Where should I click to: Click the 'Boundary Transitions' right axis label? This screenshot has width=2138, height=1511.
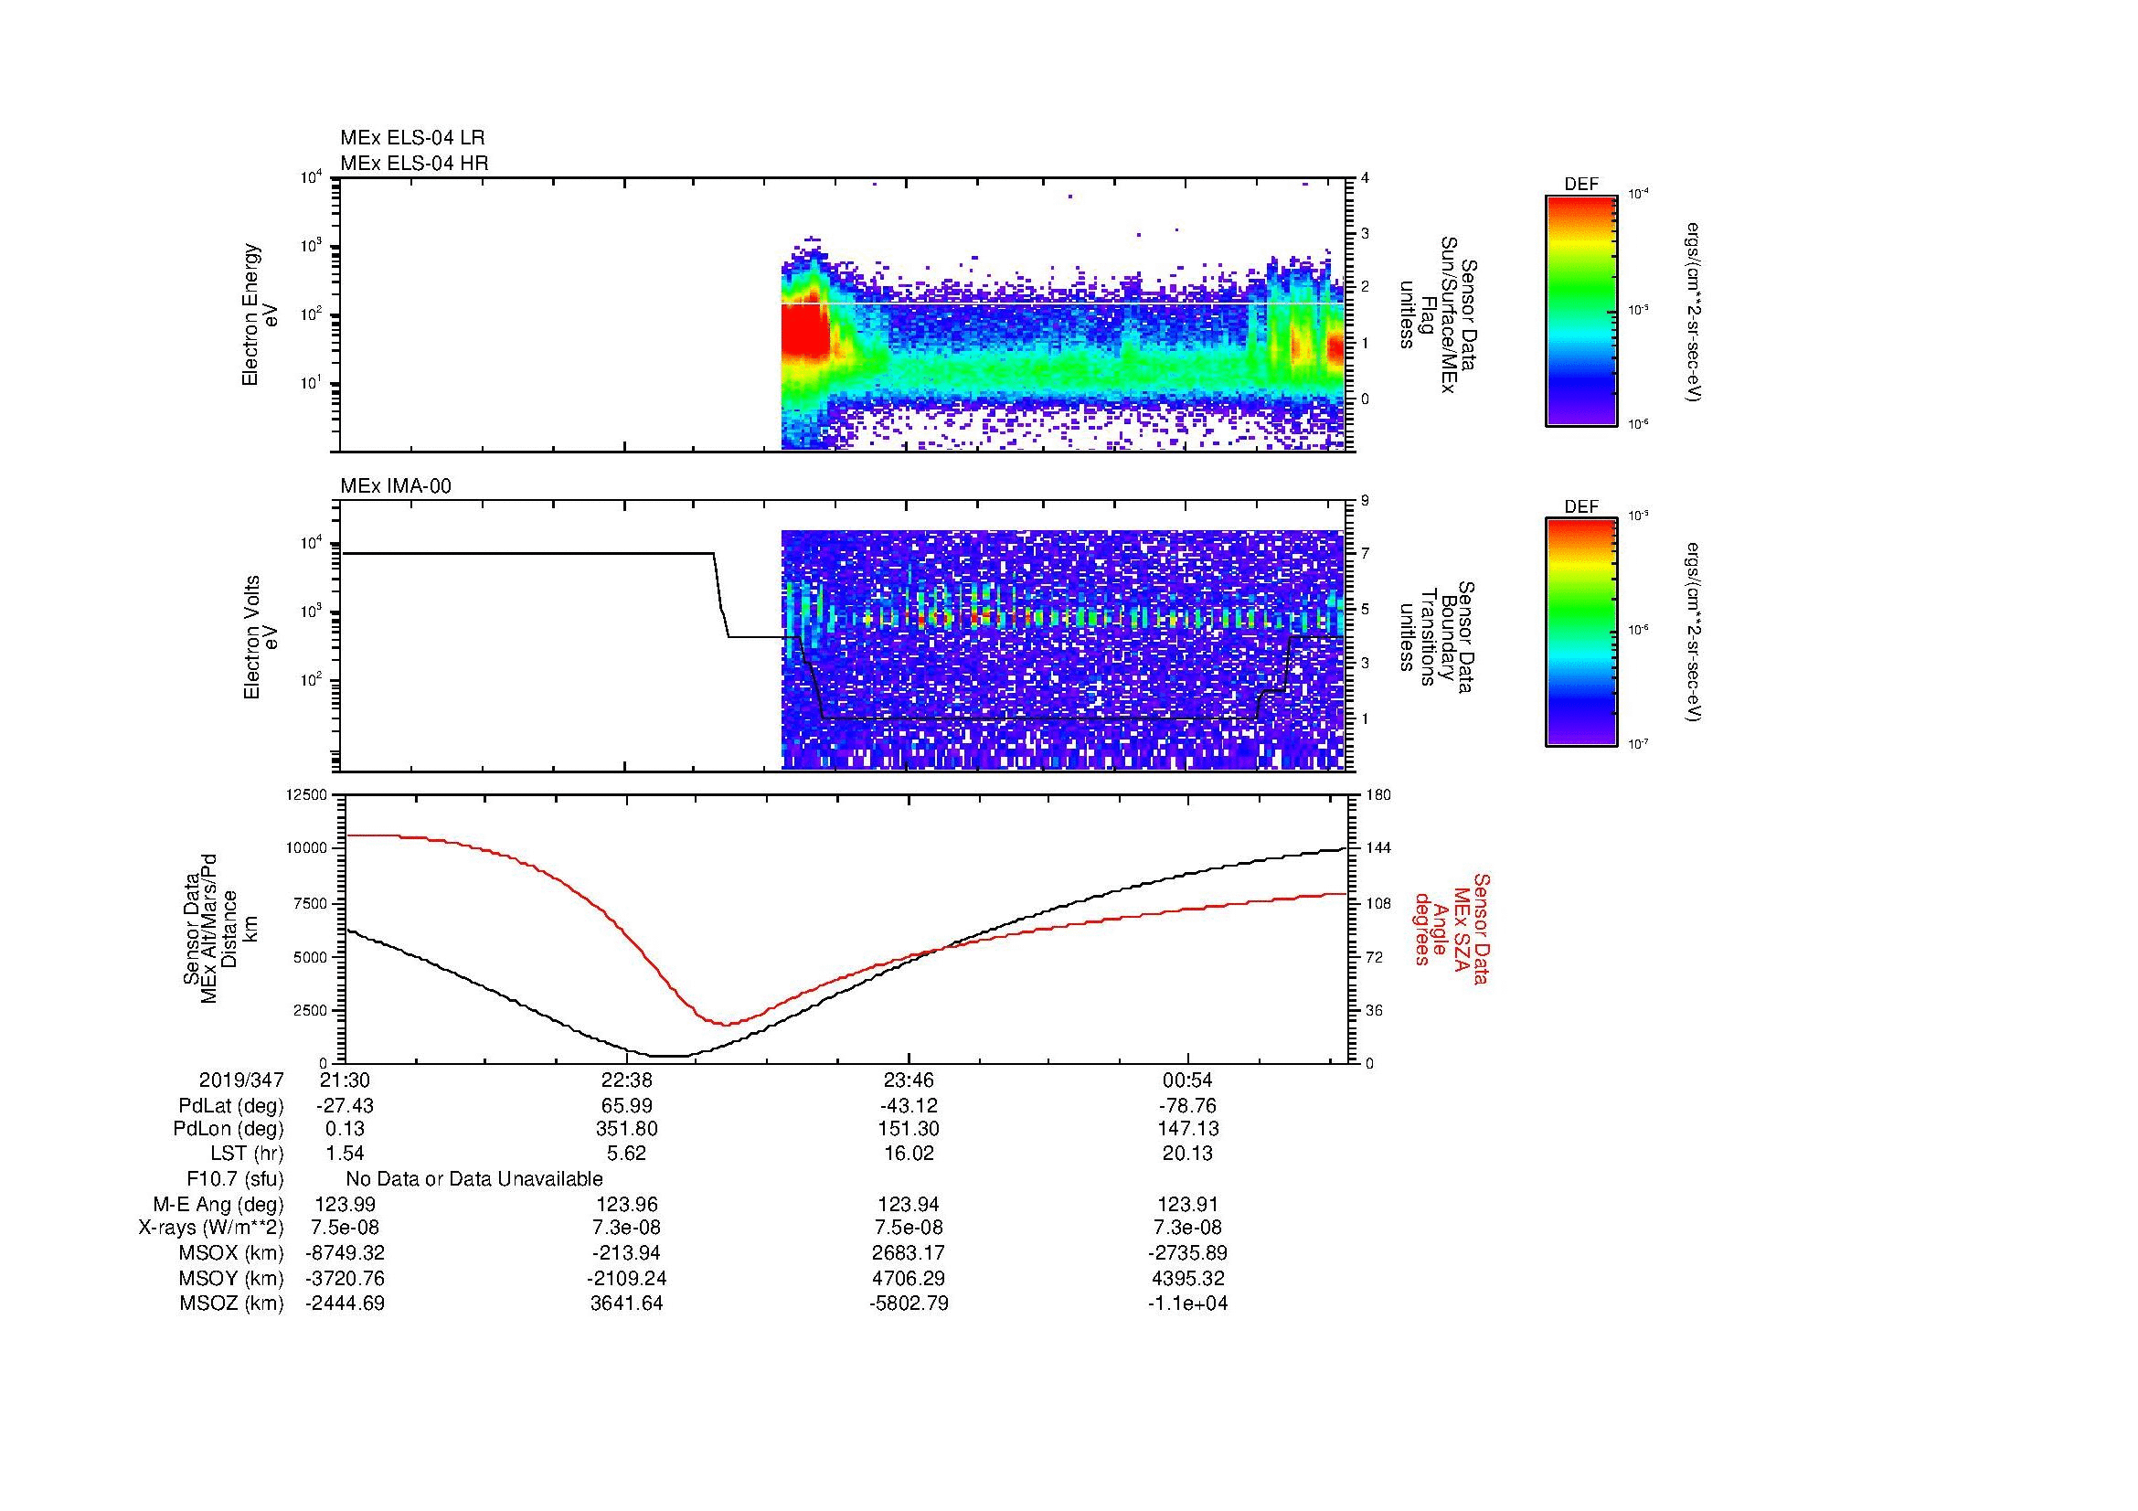pos(1438,637)
